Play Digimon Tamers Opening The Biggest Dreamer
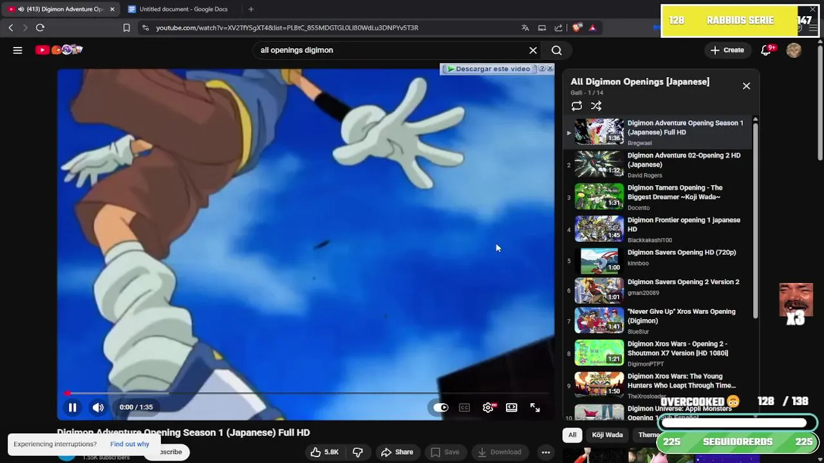The height and width of the screenshot is (463, 824). coord(657,197)
